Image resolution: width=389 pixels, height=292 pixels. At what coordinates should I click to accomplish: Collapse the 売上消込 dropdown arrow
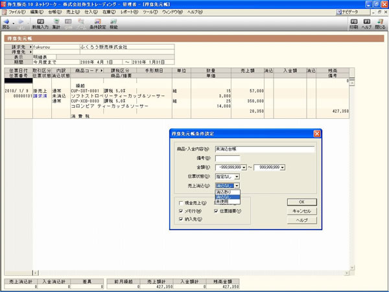237,186
